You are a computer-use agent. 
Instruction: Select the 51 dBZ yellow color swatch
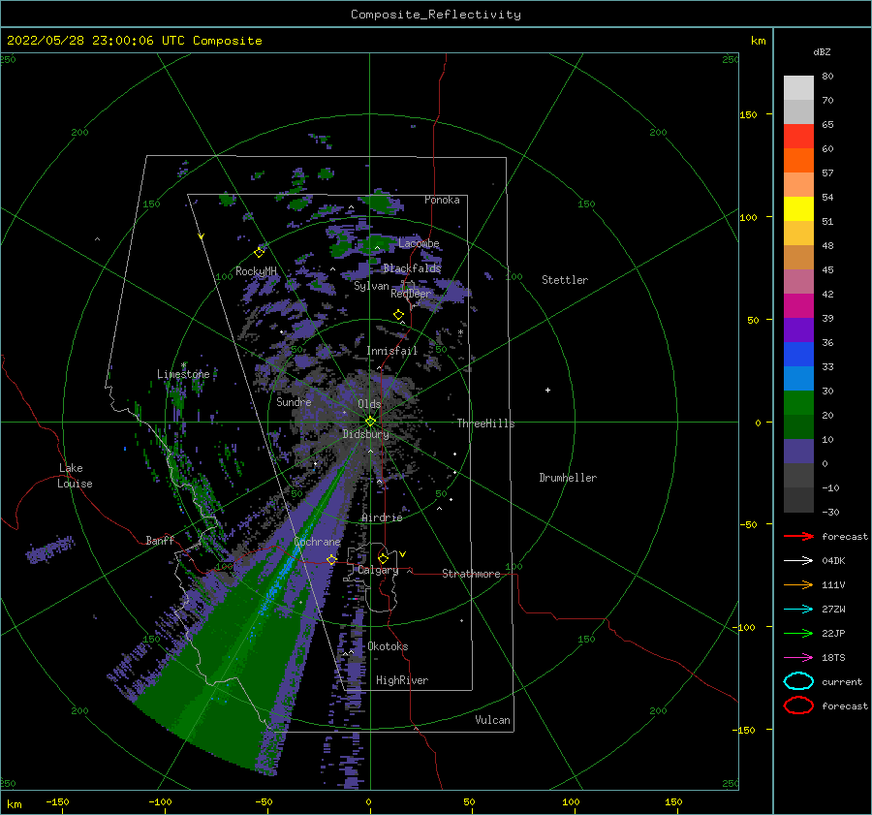[798, 208]
